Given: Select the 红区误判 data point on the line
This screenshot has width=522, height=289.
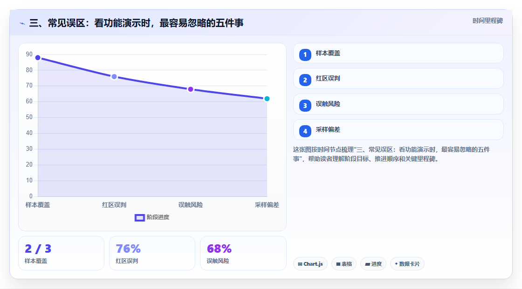Looking at the screenshot, I should (114, 77).
